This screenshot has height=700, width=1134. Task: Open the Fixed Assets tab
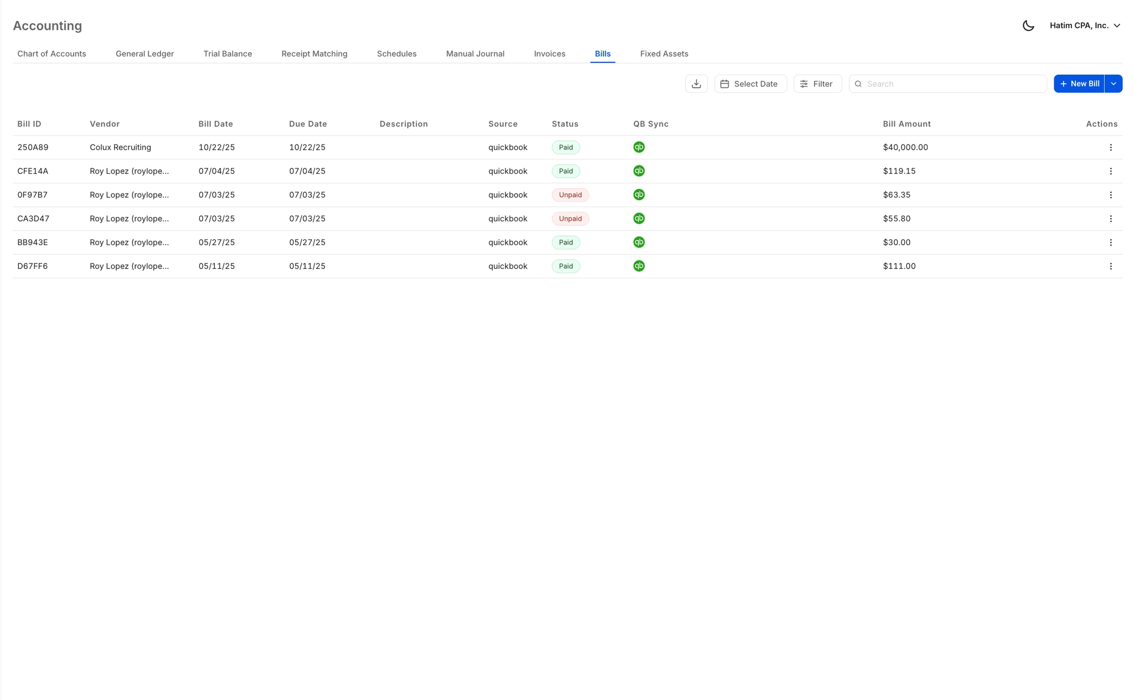click(664, 54)
